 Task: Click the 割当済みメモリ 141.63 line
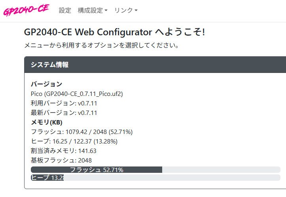pyautogui.click(x=63, y=151)
